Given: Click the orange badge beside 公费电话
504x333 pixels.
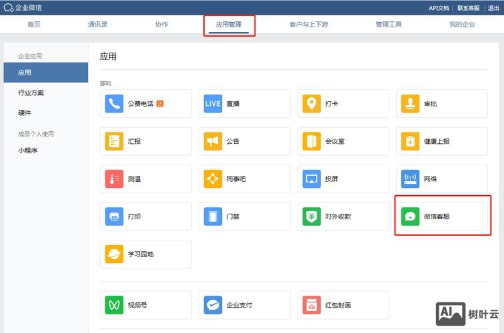Looking at the screenshot, I should tap(160, 103).
